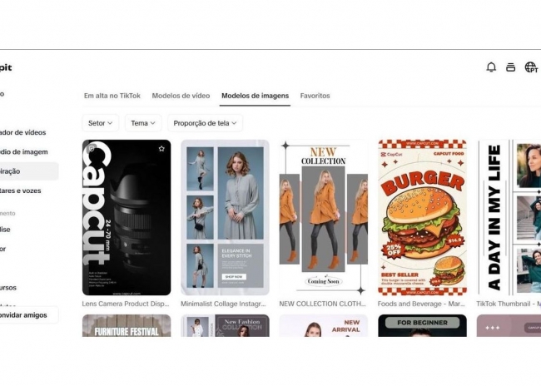Go to Avatares e vozes in sidebar
Image resolution: width=541 pixels, height=386 pixels.
(x=21, y=191)
